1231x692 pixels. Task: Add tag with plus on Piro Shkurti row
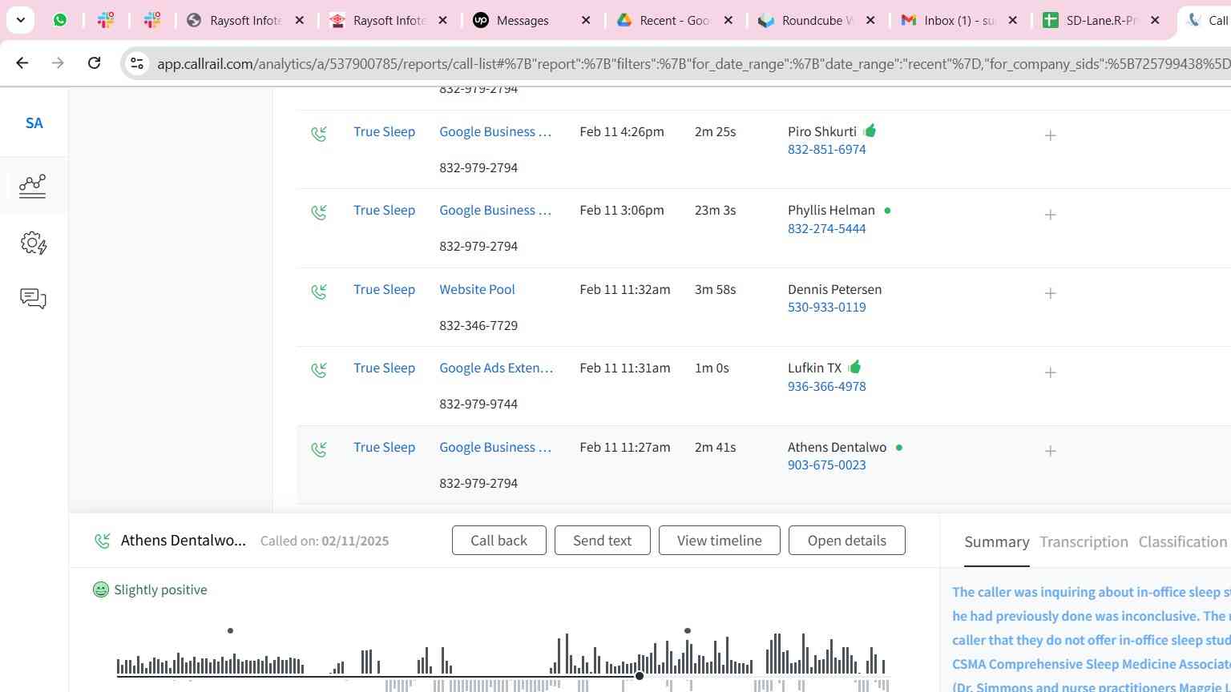click(1050, 135)
